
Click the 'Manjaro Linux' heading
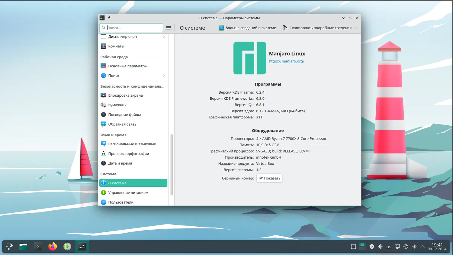click(287, 53)
